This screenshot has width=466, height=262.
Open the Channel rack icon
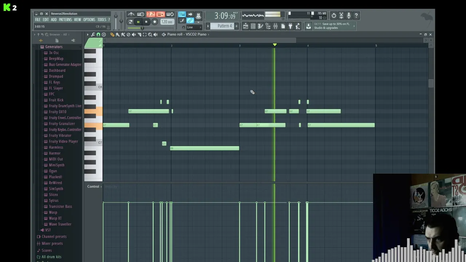pyautogui.click(x=253, y=26)
